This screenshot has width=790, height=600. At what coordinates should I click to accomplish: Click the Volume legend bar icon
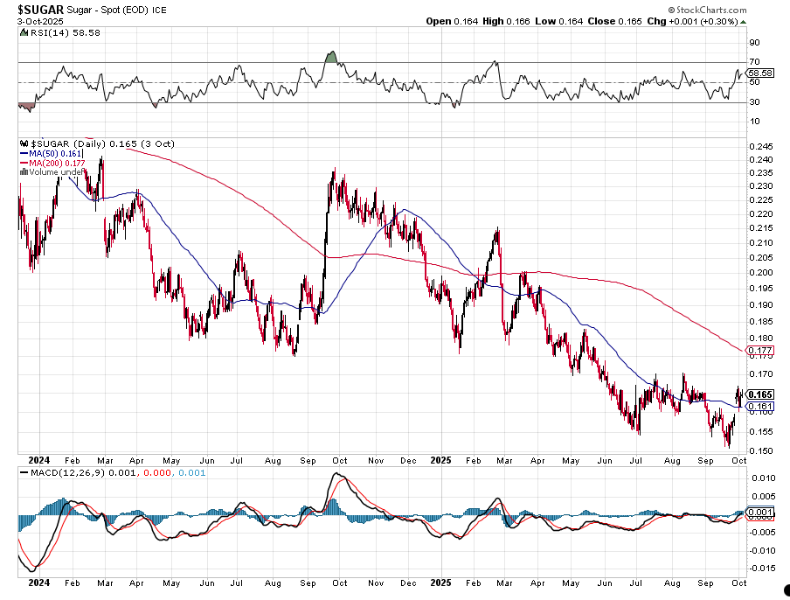23,172
